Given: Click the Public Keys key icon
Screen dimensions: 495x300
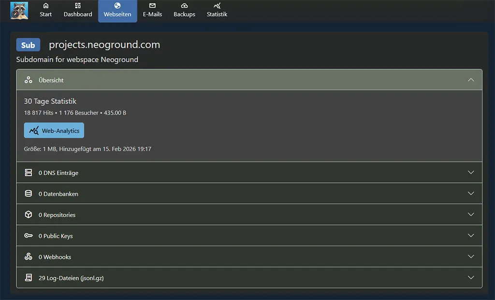Looking at the screenshot, I should 29,236.
